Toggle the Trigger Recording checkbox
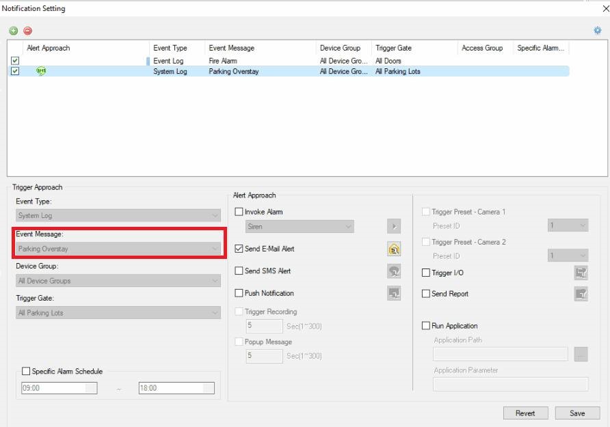Screen dimensions: 610x427 239,312
